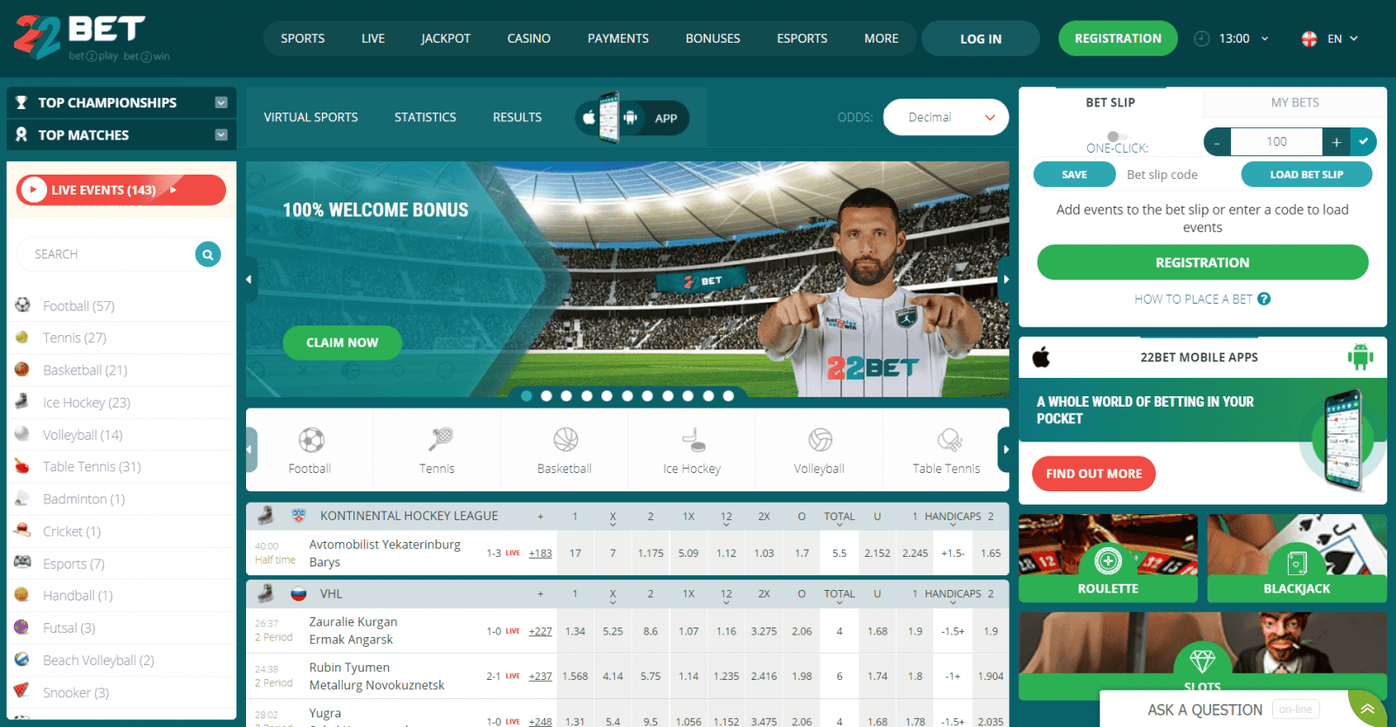Click LOAD BET SLIP button
The width and height of the screenshot is (1396, 727).
click(1306, 175)
